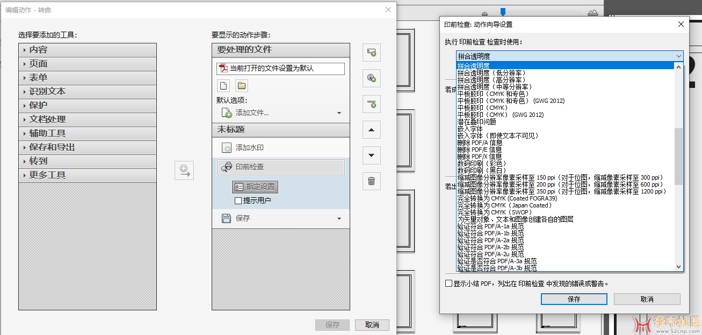Enable the 提示用户 checkbox
This screenshot has height=335, width=702.
pos(238,201)
